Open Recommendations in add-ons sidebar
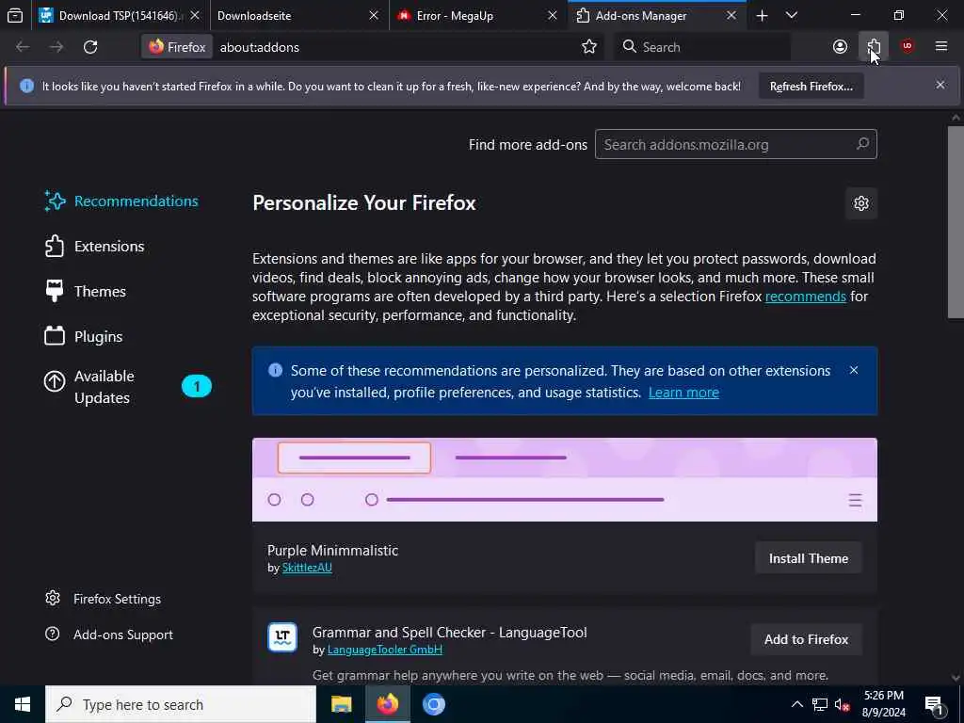964x723 pixels. pyautogui.click(x=121, y=201)
